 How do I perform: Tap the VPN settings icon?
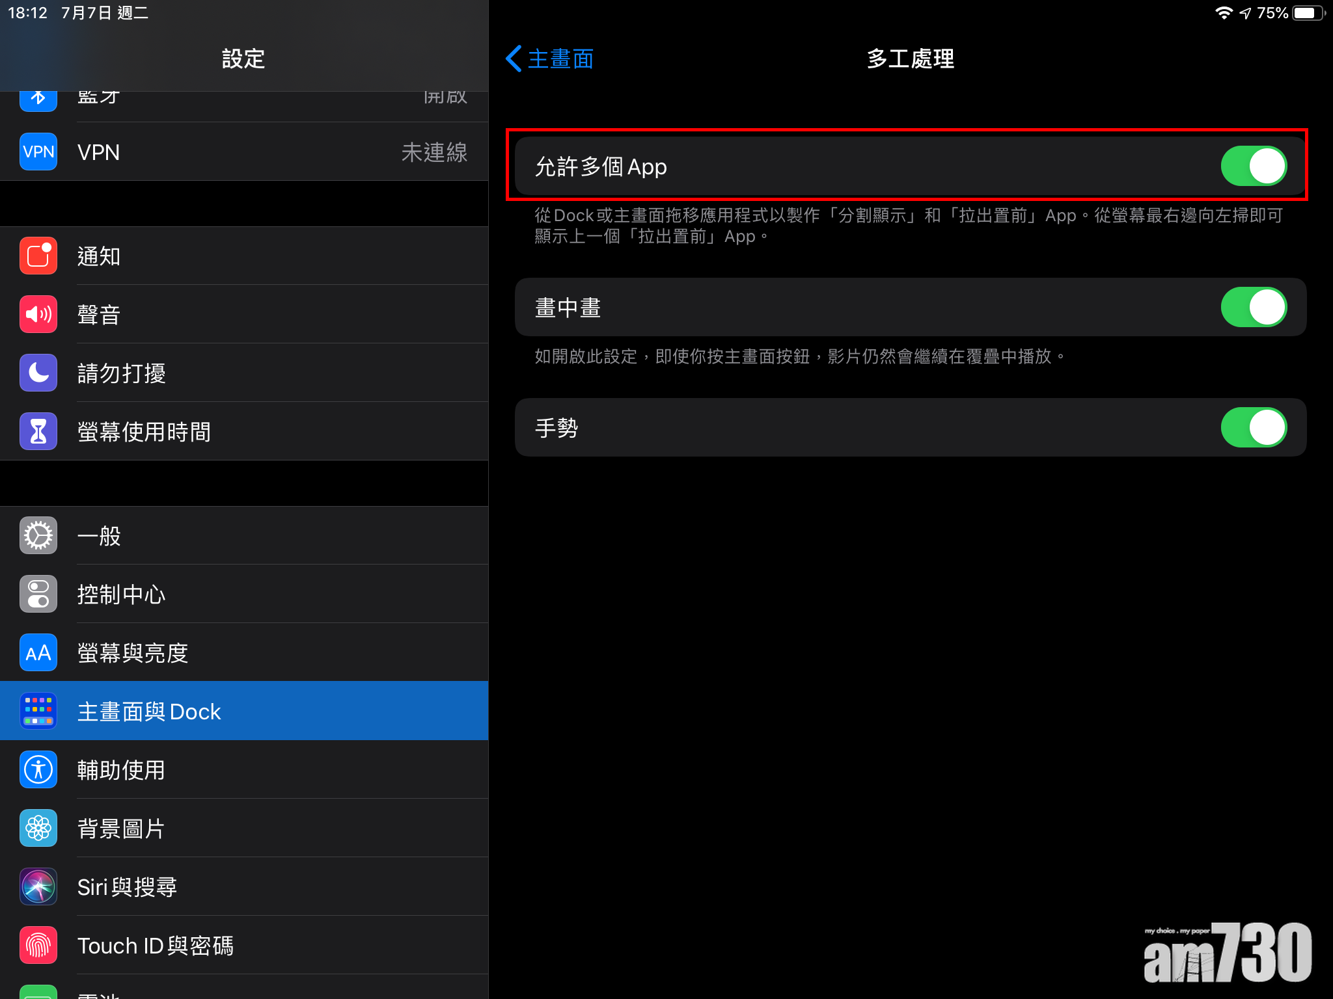pyautogui.click(x=38, y=152)
